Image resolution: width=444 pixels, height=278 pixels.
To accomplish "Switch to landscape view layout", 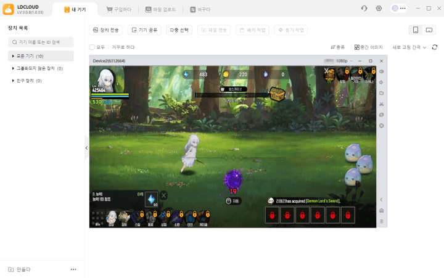I will 429,30.
